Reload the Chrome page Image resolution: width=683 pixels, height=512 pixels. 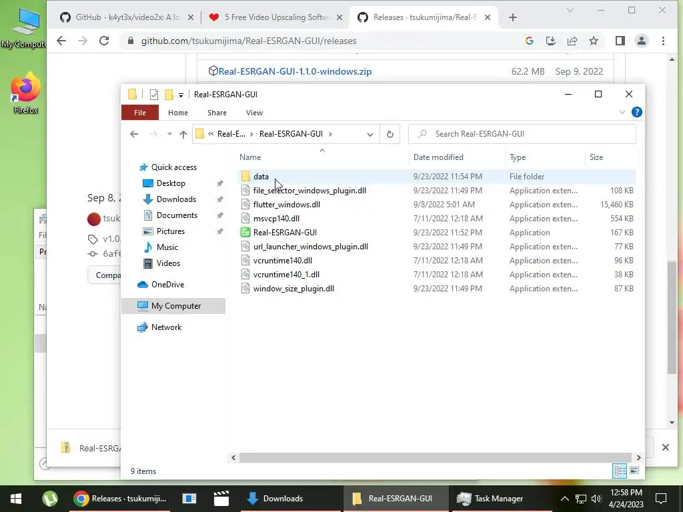(104, 41)
